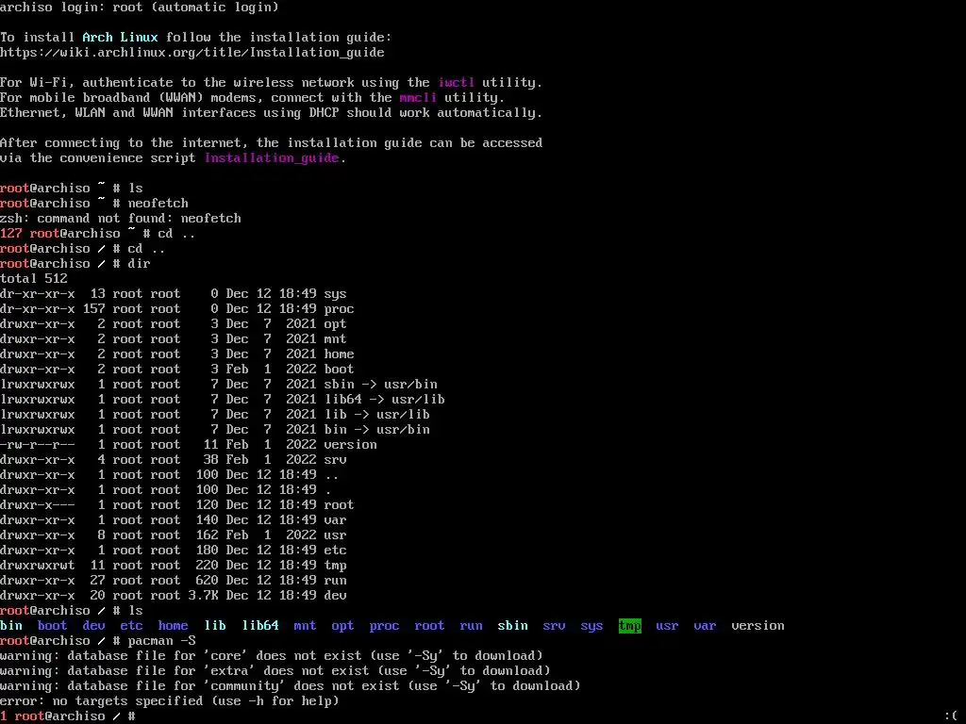Click 'archiso login: root (automatic login)' line

140,7
